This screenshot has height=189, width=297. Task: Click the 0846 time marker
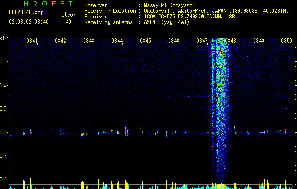click(x=174, y=41)
